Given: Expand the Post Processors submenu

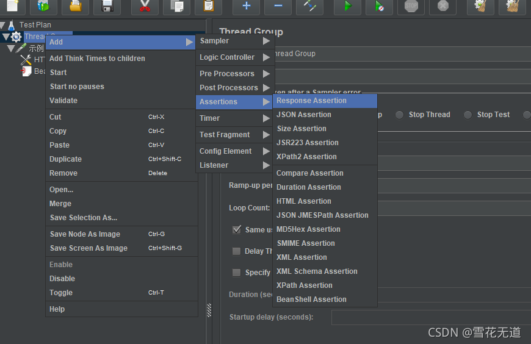Looking at the screenshot, I should click(235, 88).
